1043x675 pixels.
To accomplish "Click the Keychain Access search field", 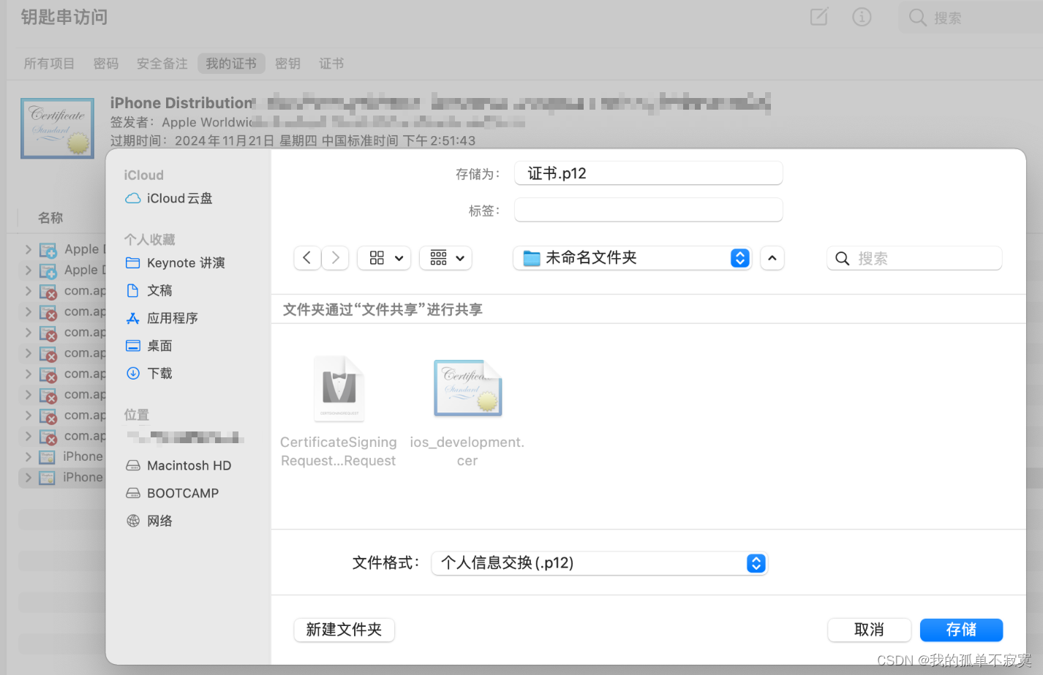I will click(971, 18).
